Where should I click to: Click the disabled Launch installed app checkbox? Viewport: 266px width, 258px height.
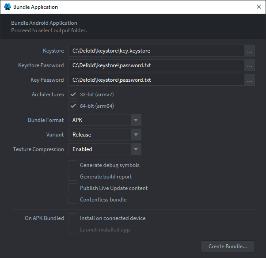73,229
